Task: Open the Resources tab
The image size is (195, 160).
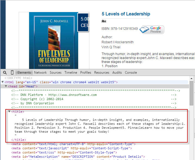Action: (x=102, y=73)
